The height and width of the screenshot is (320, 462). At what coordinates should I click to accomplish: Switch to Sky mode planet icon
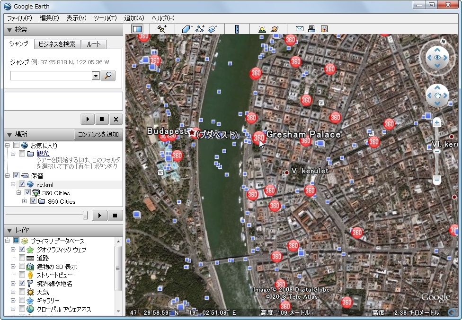click(275, 29)
